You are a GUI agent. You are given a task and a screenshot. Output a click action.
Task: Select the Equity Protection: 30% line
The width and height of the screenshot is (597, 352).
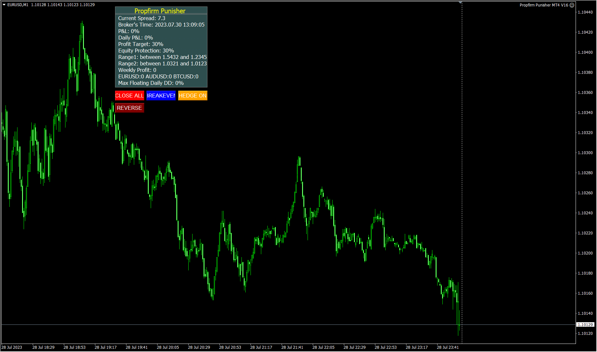146,51
